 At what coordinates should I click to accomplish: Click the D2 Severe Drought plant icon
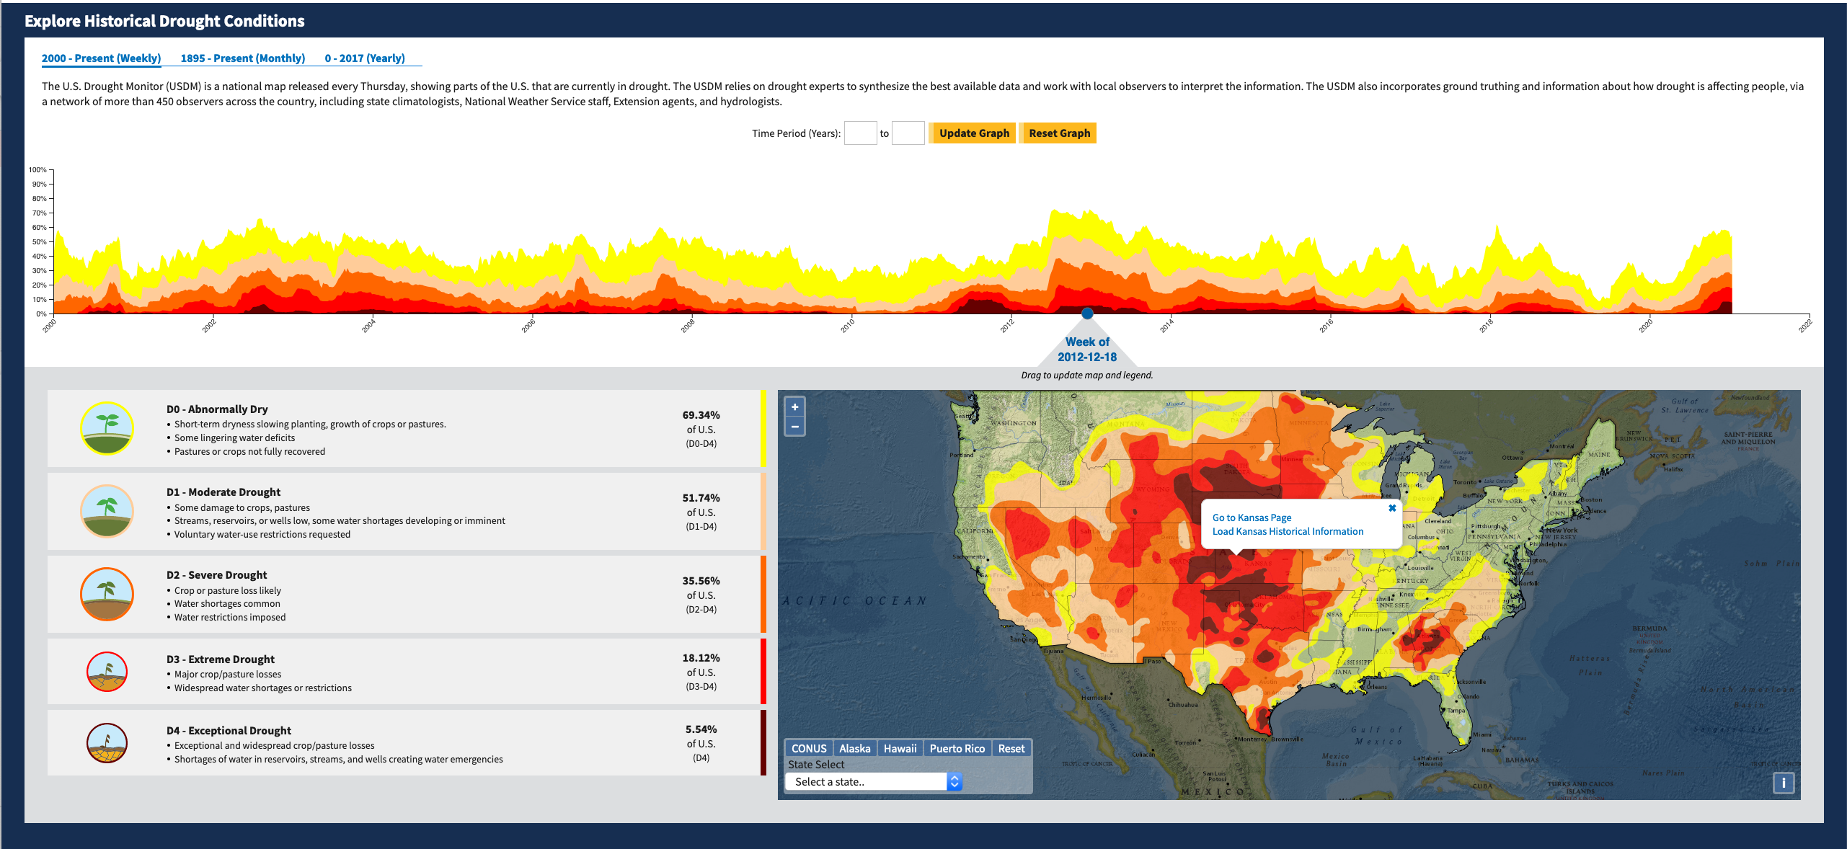tap(107, 594)
